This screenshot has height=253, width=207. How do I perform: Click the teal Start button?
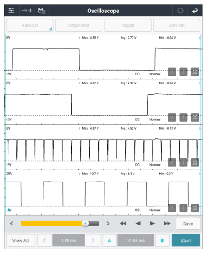coord(186,241)
